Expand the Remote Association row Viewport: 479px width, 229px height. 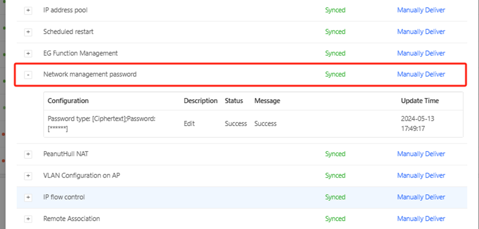pyautogui.click(x=28, y=219)
